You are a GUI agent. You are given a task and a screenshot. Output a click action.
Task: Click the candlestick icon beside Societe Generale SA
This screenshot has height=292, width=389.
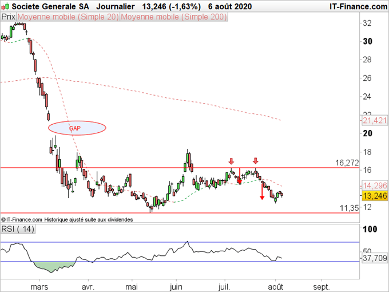[x=5, y=6]
